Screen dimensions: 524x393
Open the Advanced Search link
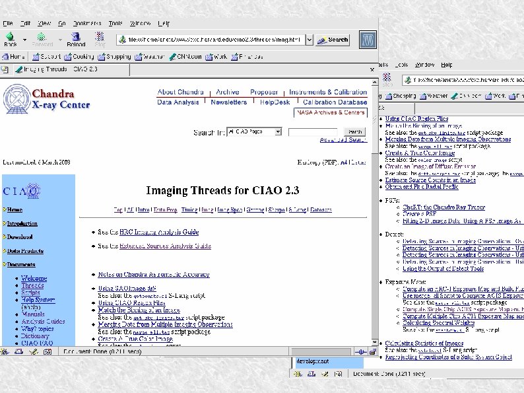pos(343,140)
